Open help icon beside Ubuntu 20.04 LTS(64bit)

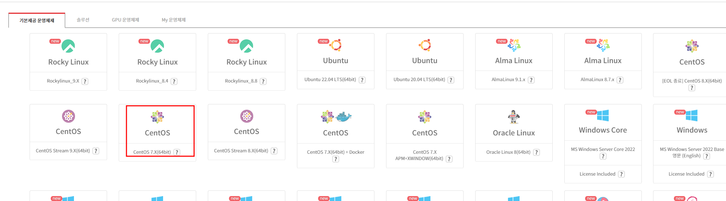(x=451, y=80)
